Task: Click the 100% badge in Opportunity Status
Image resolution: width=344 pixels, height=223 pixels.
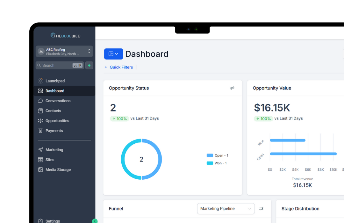Action: [119, 119]
